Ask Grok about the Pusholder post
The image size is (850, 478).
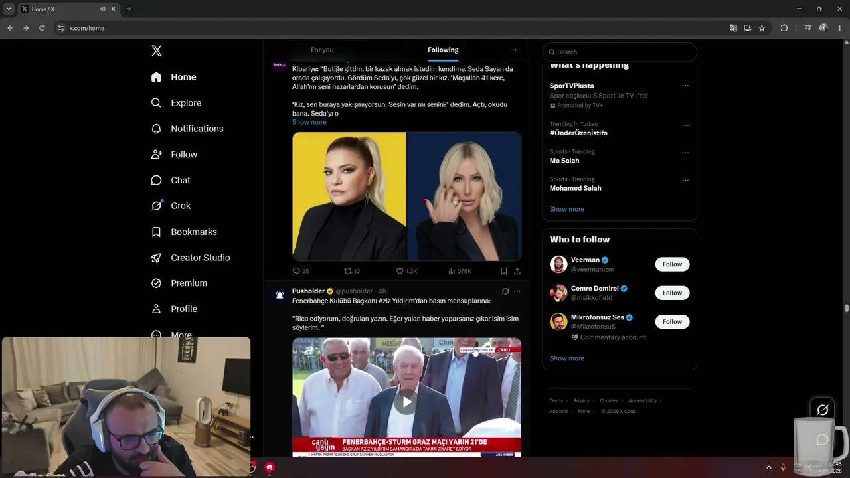pos(505,291)
